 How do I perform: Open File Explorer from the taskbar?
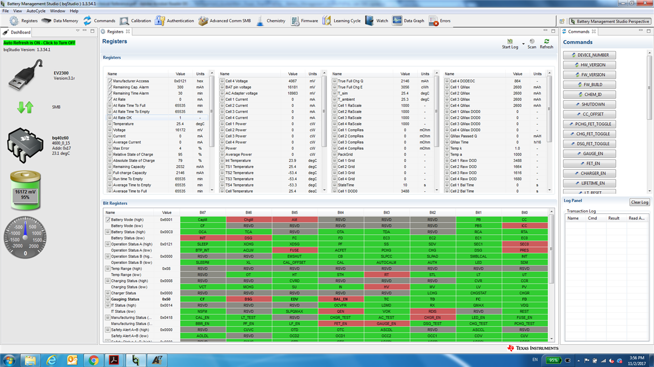[x=30, y=360]
